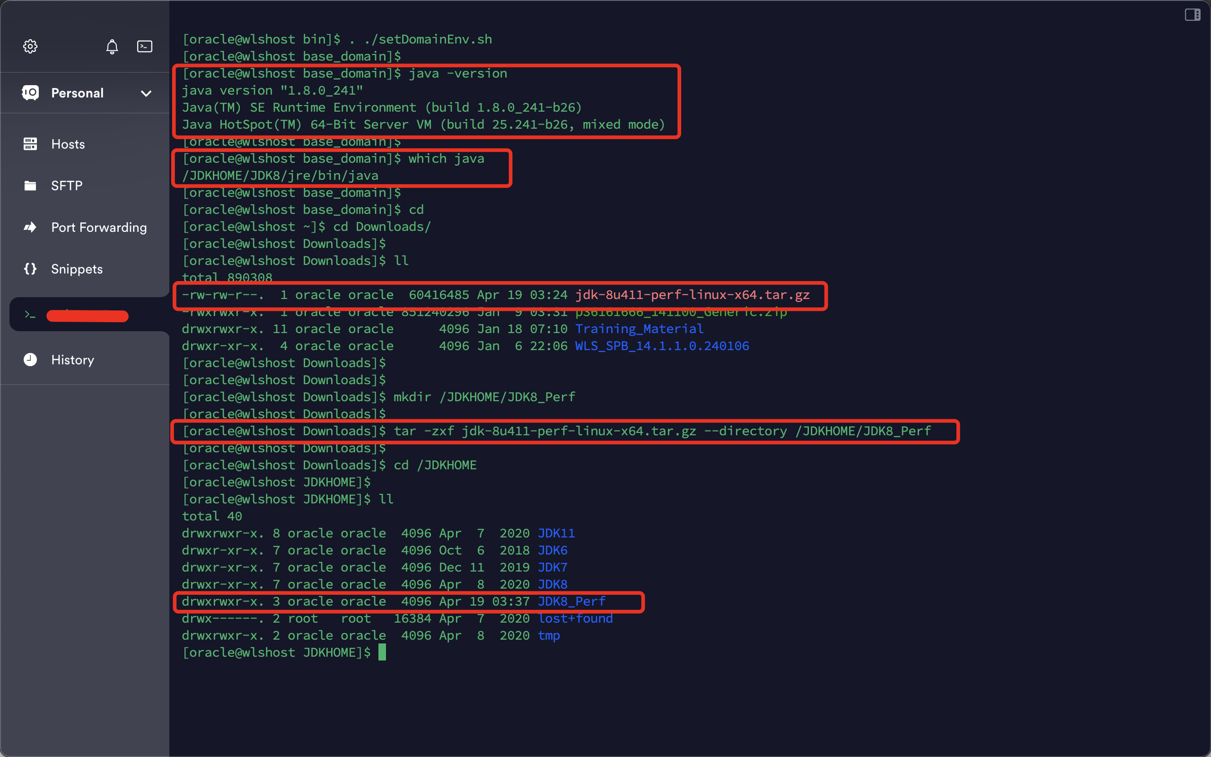
Task: Toggle the right side panel
Action: point(1192,15)
